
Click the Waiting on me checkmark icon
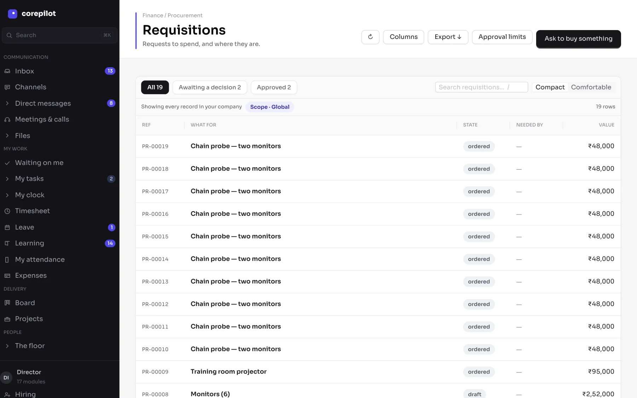point(7,163)
